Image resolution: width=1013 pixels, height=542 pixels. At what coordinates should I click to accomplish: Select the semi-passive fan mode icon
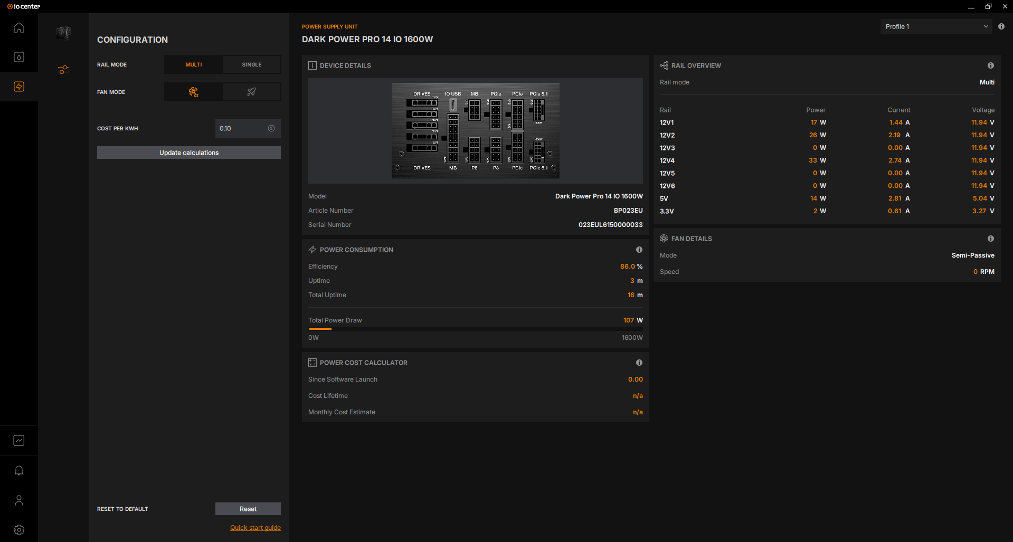(x=194, y=92)
